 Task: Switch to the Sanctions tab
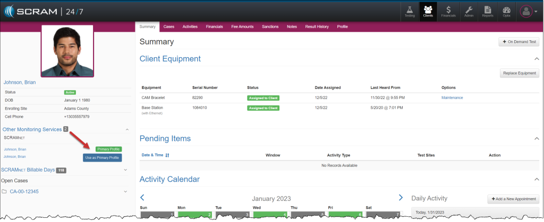270,26
